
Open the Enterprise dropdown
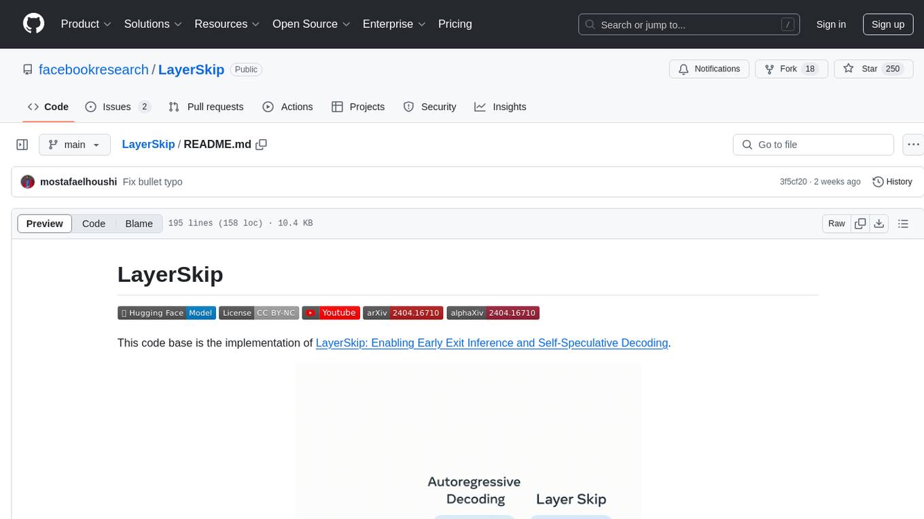(x=394, y=24)
